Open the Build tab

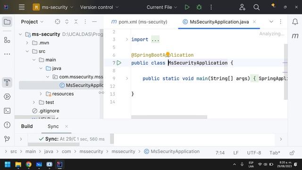27,126
